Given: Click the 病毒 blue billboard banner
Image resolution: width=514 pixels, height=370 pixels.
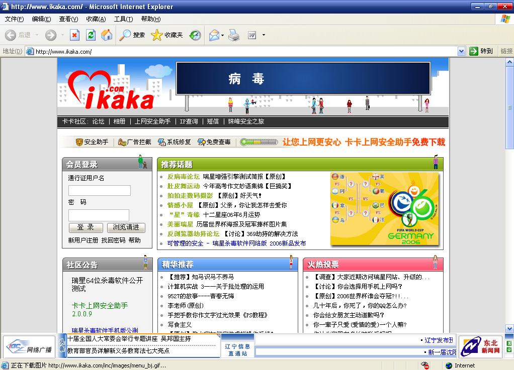Looking at the screenshot, I should coord(303,78).
